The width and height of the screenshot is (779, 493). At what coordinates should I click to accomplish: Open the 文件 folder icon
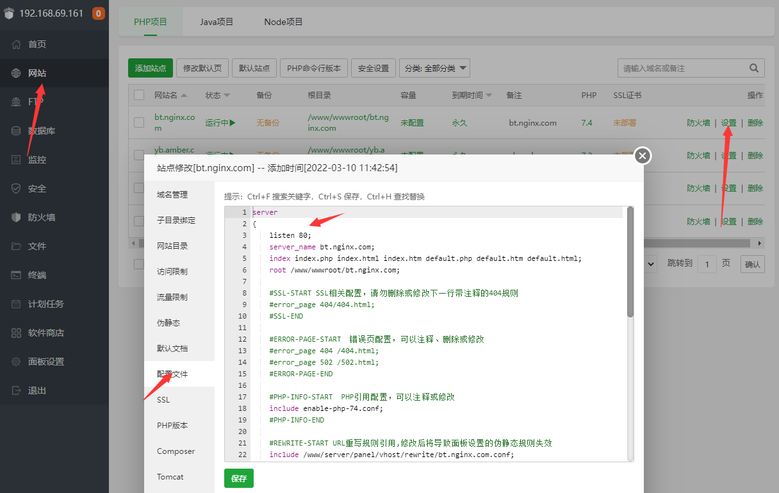(16, 246)
